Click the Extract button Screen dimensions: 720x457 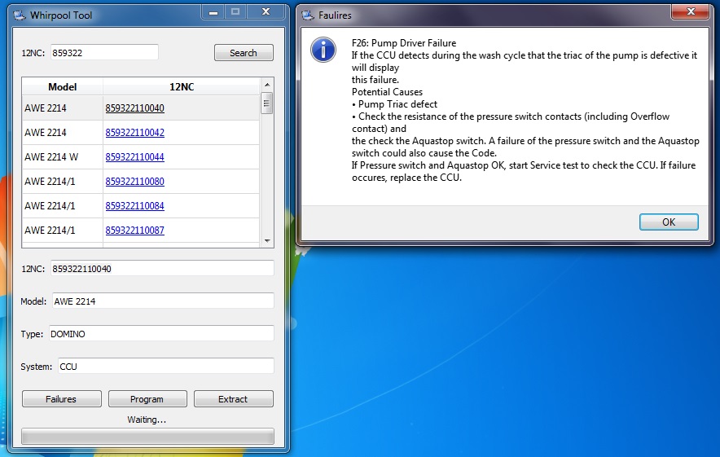point(233,399)
